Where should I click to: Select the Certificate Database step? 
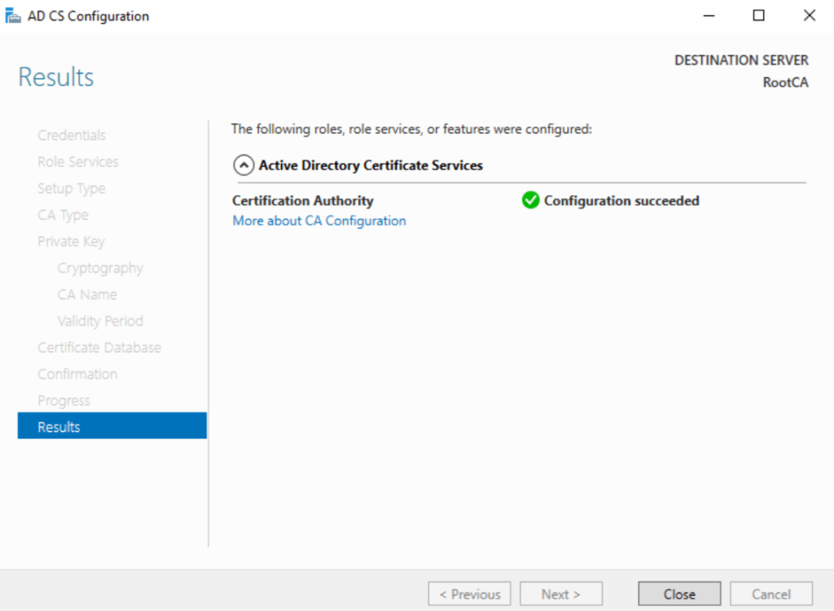point(99,347)
